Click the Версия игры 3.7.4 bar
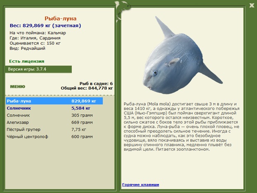Viewport: 257px width, 193px height. pyautogui.click(x=38, y=69)
